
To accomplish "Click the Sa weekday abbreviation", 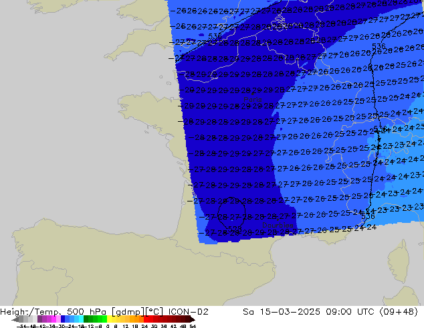I will click(248, 312).
